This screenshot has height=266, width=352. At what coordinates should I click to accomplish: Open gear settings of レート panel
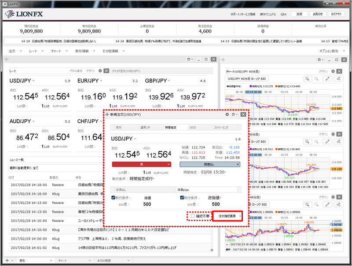[x=100, y=71]
